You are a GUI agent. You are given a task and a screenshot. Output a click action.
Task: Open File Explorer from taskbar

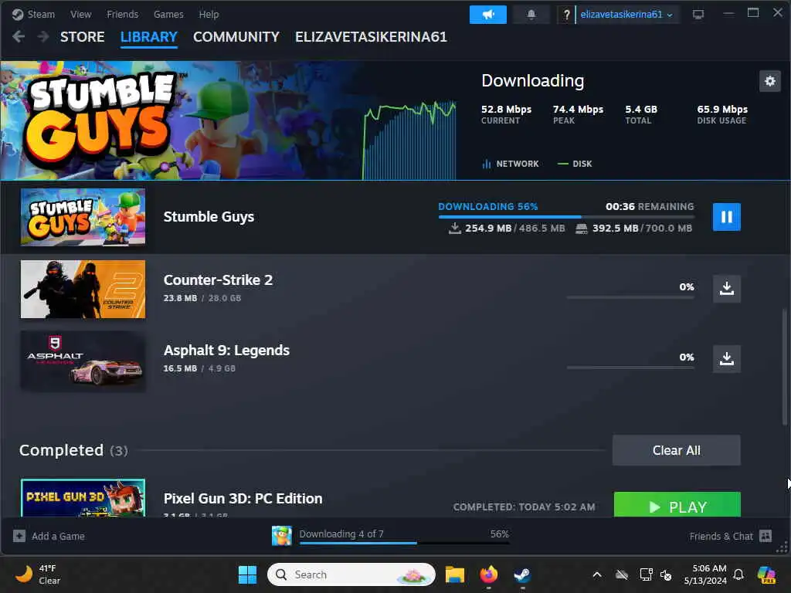[454, 574]
